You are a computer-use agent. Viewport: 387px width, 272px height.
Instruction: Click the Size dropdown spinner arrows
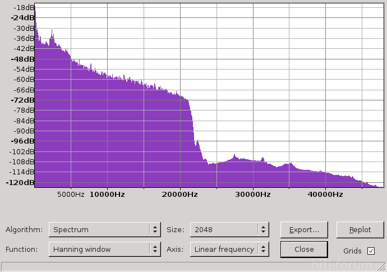[264, 229]
